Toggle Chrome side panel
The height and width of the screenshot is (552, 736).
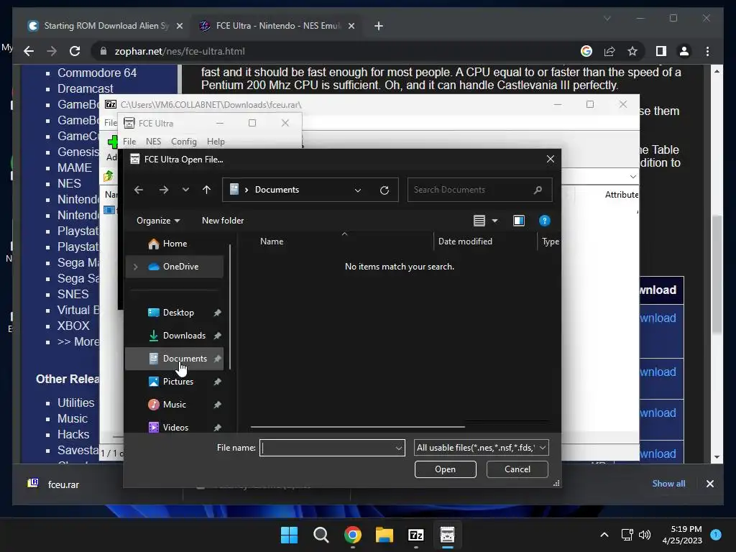[x=661, y=51]
